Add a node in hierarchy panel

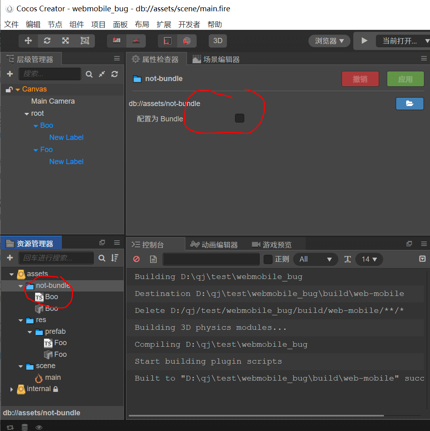[x=10, y=74]
